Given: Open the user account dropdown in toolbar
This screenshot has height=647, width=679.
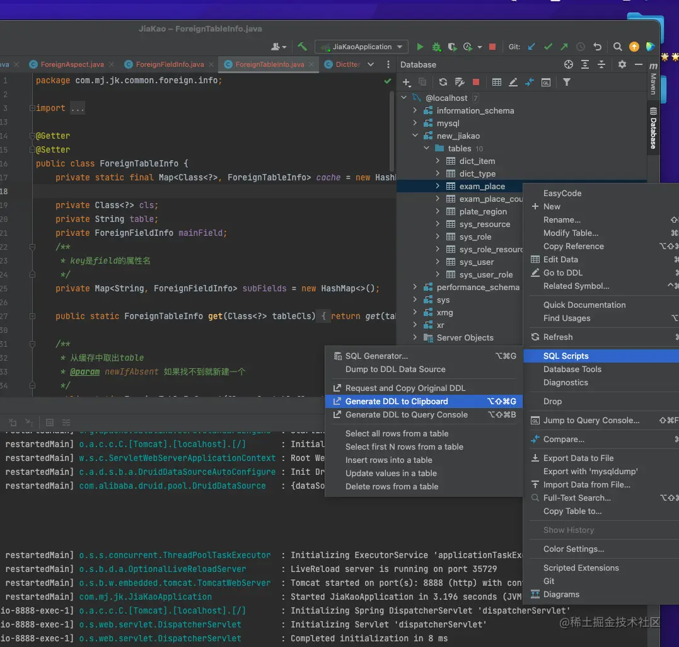Looking at the screenshot, I should point(279,46).
